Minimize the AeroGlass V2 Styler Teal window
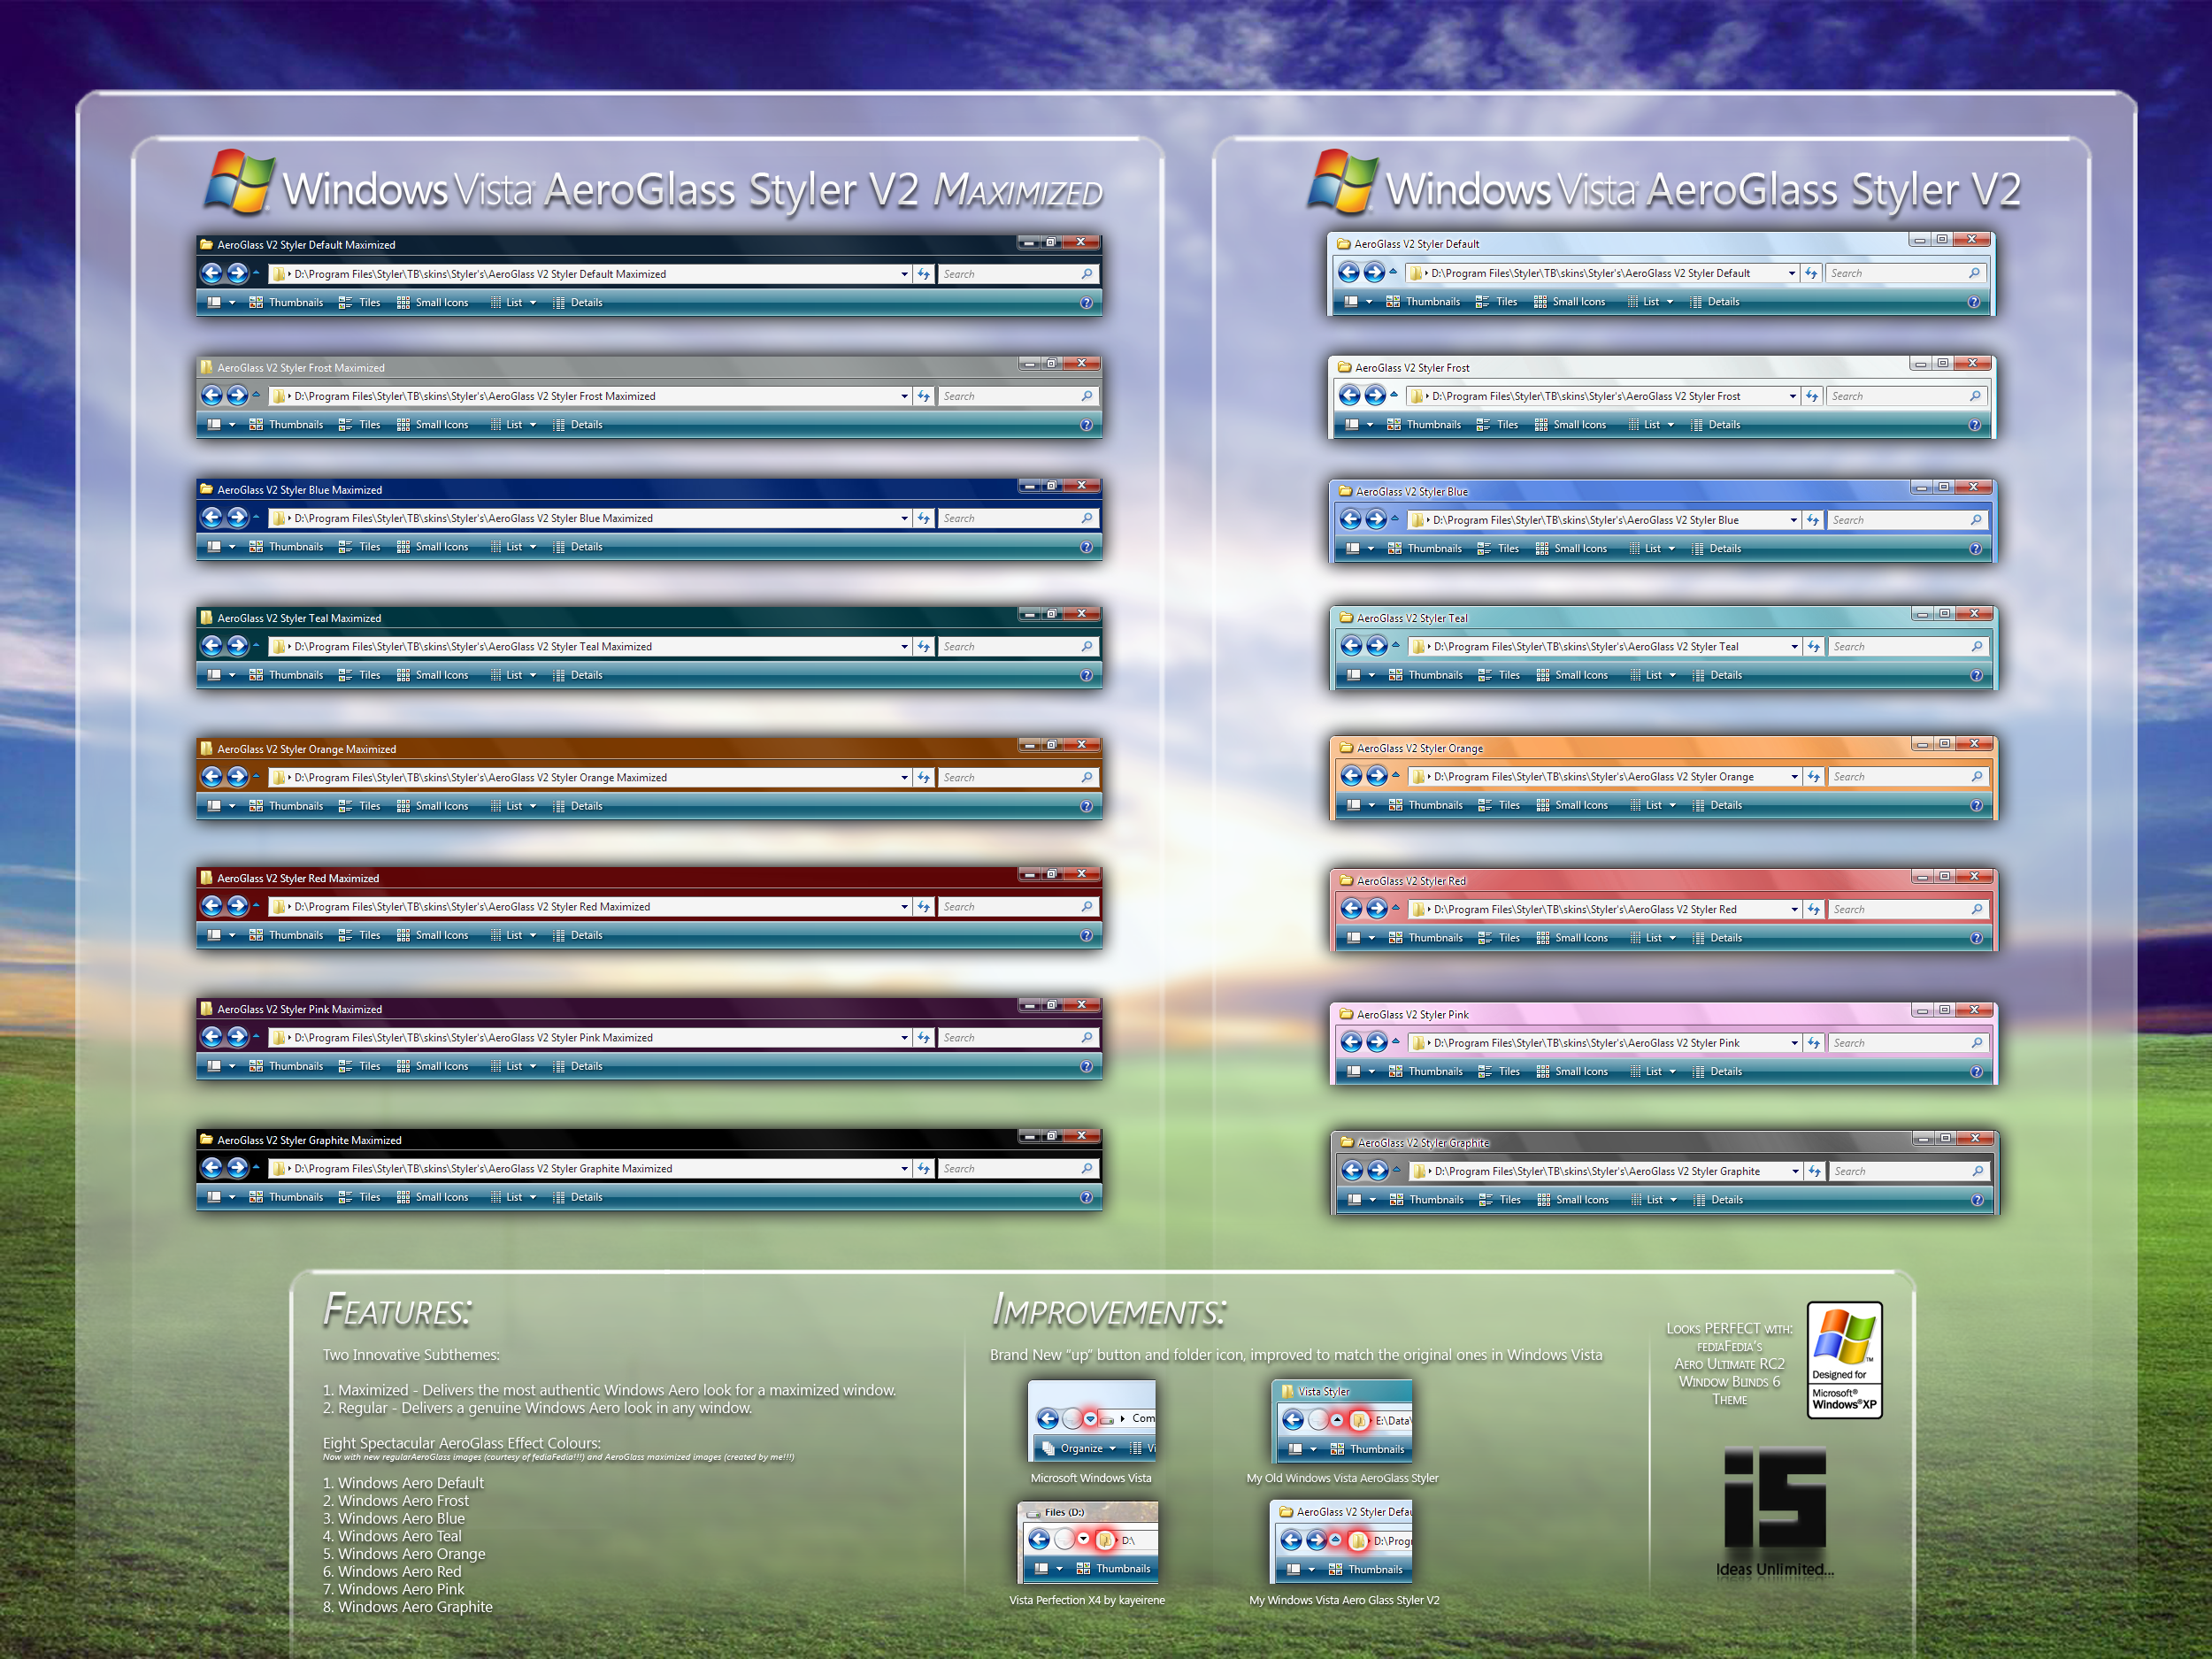The image size is (2212, 1659). (x=1922, y=614)
